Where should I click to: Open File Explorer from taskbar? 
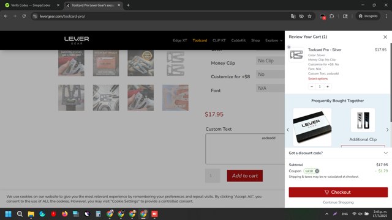(31, 214)
